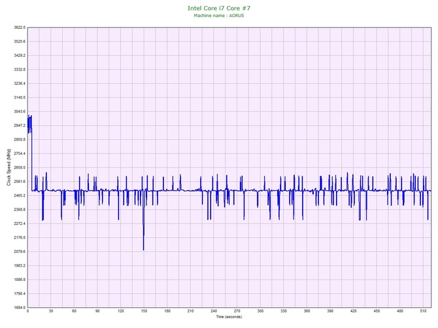Click the 60 tick on time axis
The width and height of the screenshot is (438, 328).
pos(74,311)
